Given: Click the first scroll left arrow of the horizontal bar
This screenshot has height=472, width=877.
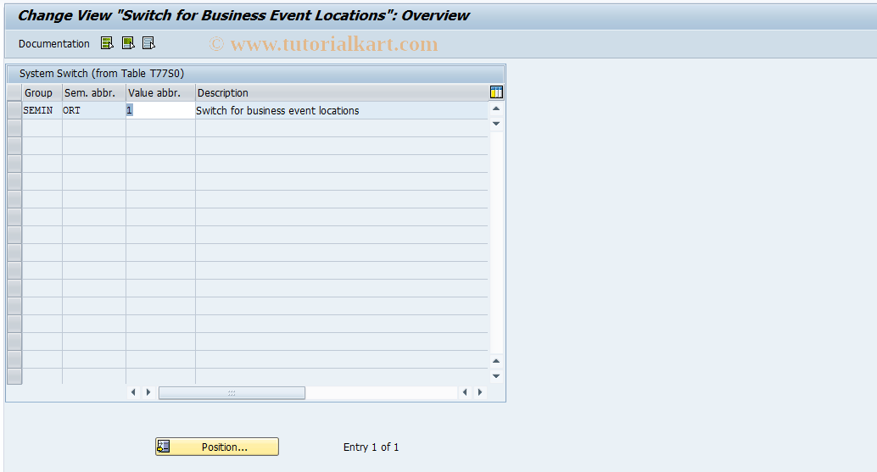Looking at the screenshot, I should click(133, 392).
